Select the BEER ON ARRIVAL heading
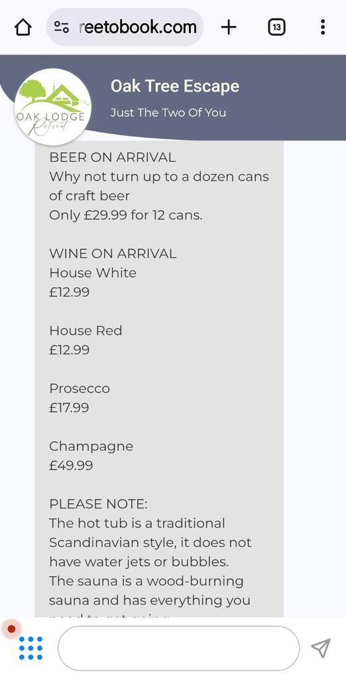346x679 pixels. click(x=113, y=158)
